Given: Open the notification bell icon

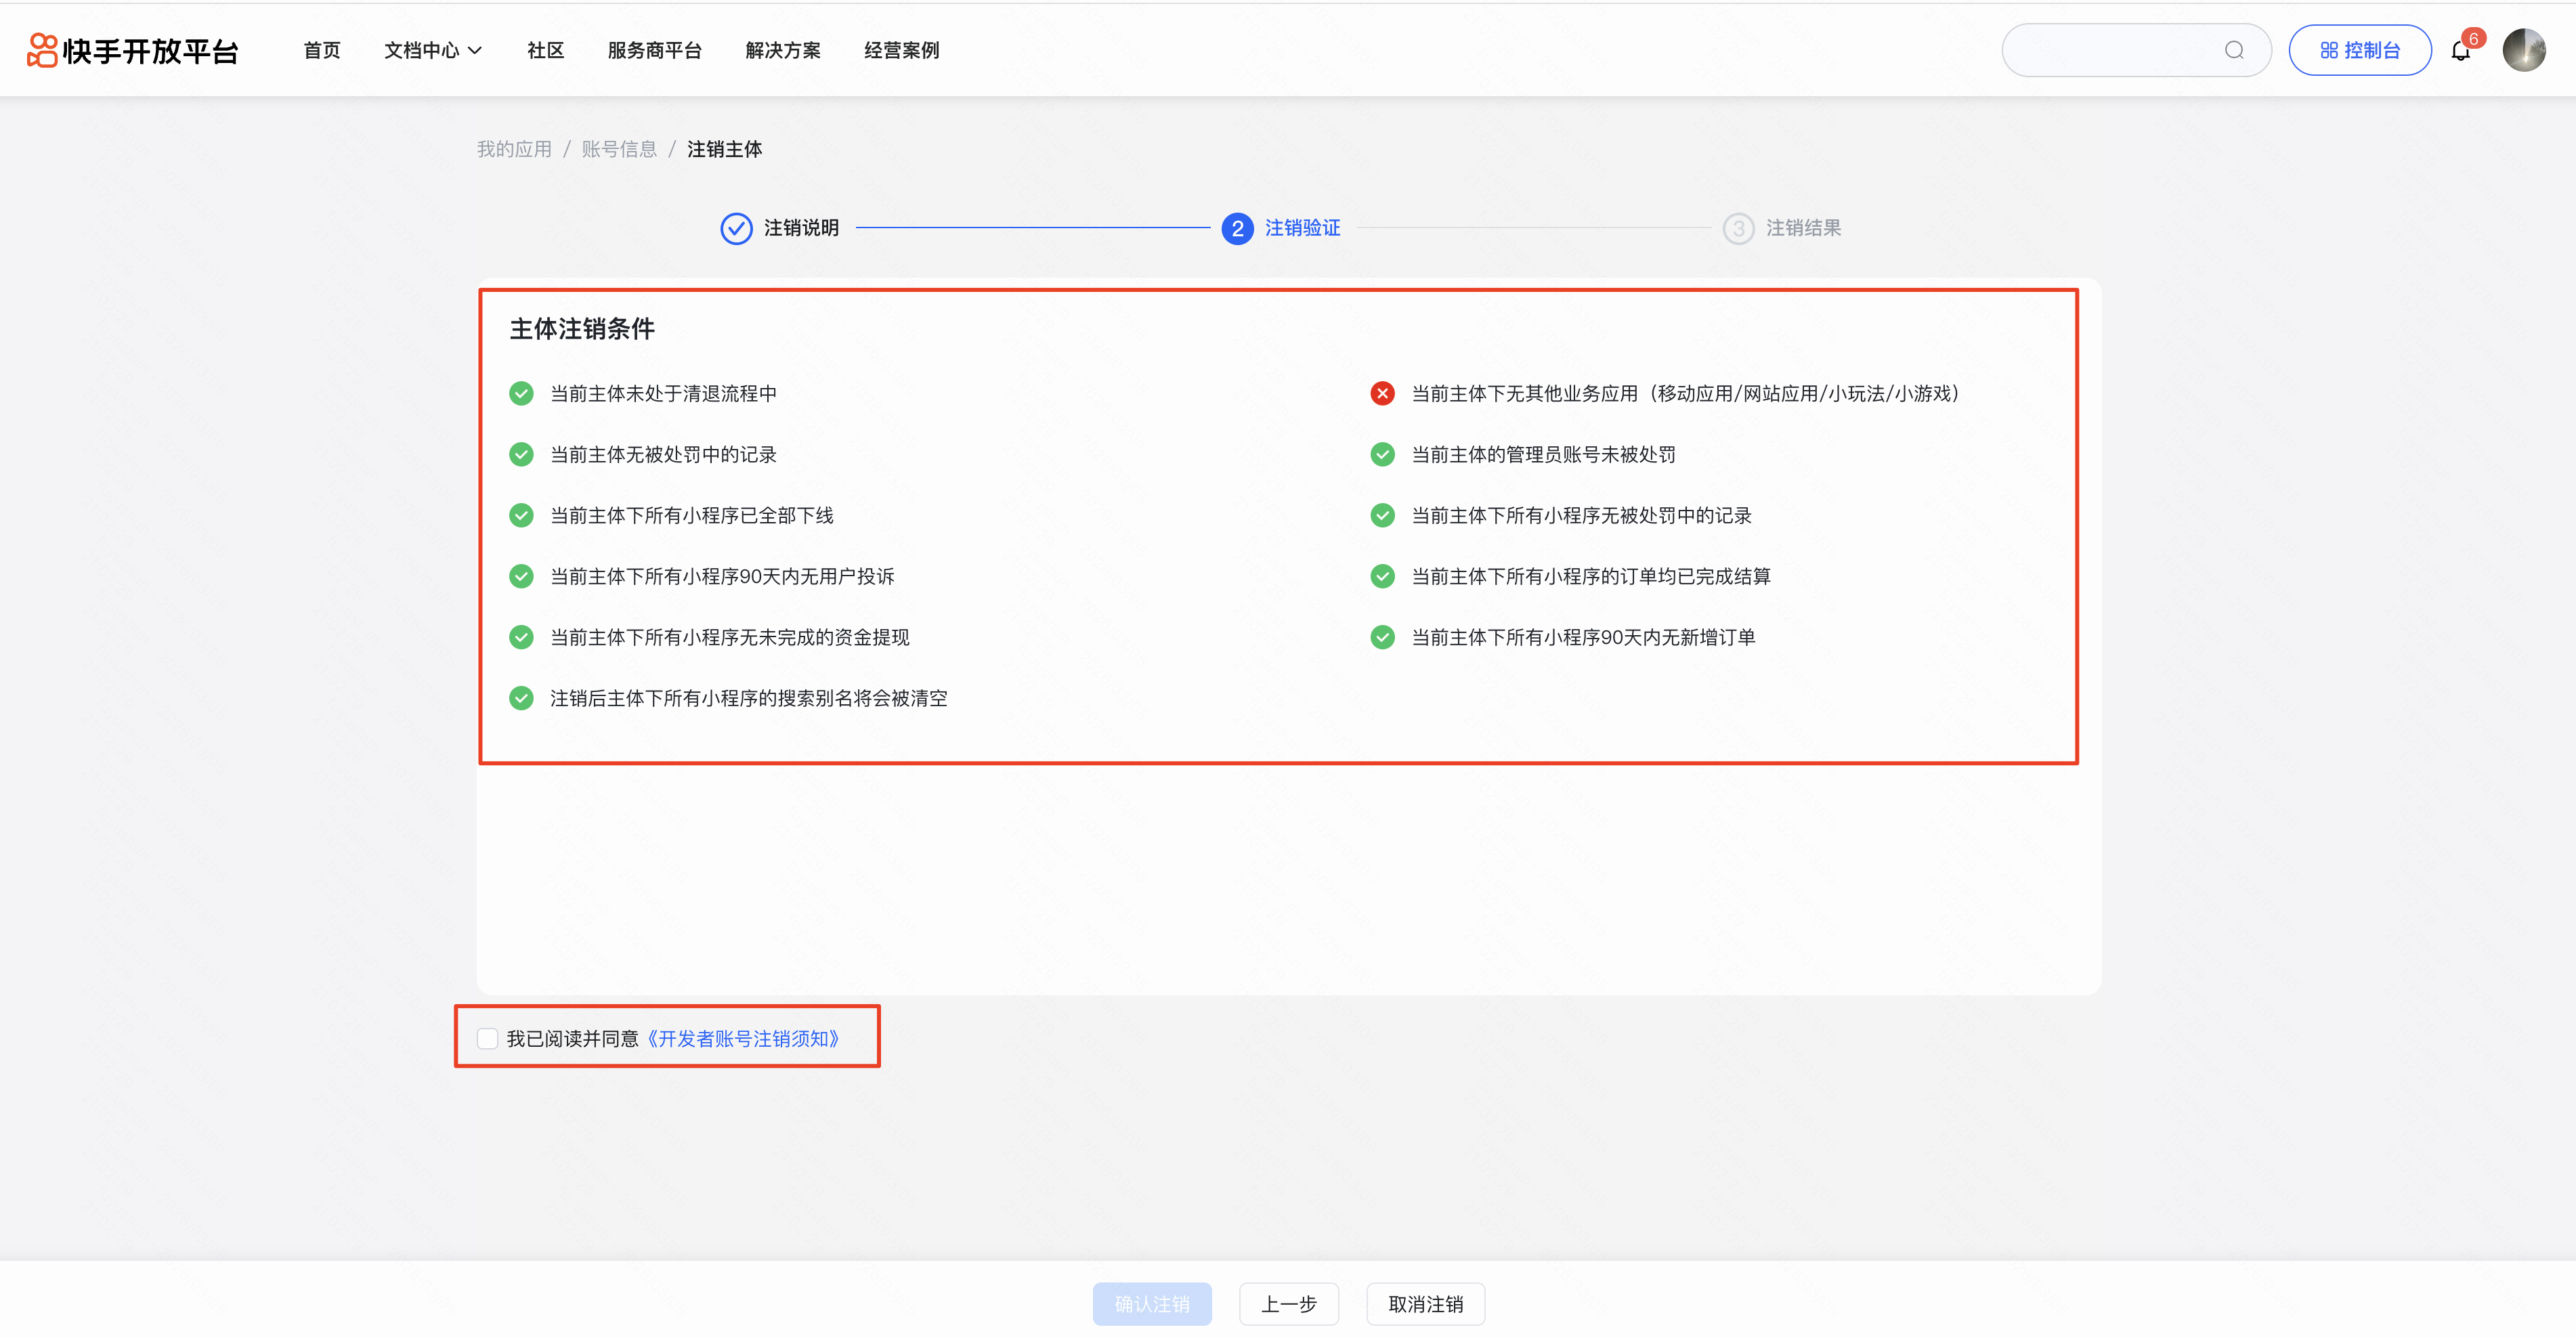Looking at the screenshot, I should pyautogui.click(x=2460, y=51).
